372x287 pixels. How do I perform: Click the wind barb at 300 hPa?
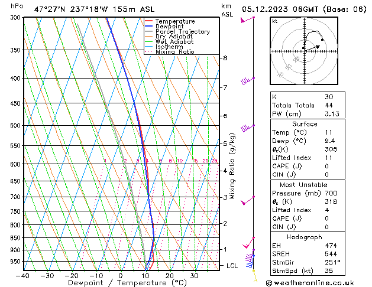[247, 19]
